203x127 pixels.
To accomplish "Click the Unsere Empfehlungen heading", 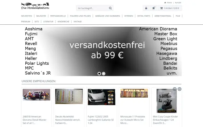I will click(x=39, y=81).
